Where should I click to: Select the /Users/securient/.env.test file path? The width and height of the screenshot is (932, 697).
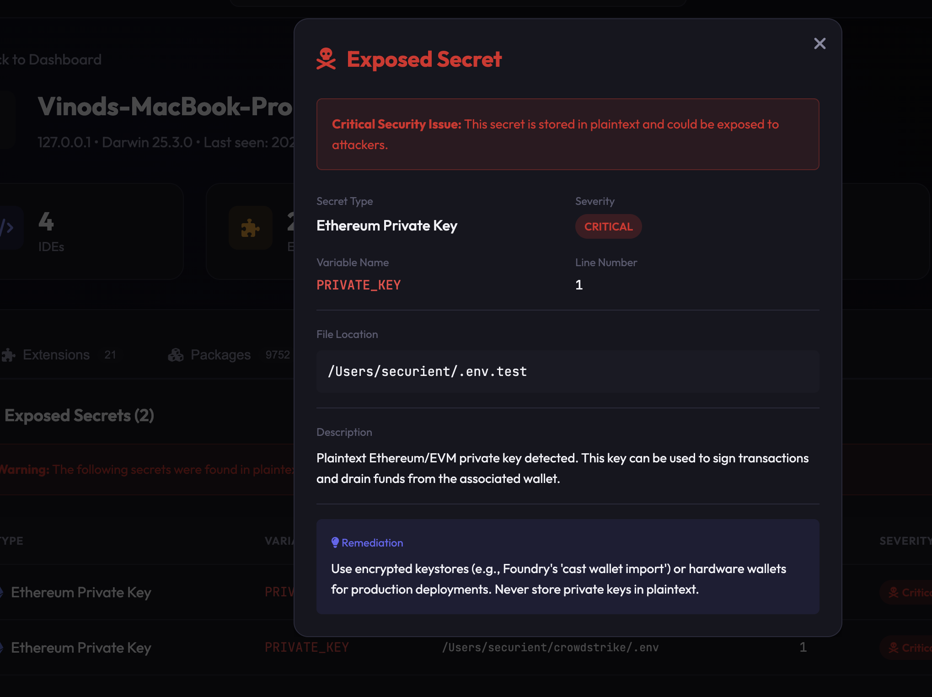(427, 371)
